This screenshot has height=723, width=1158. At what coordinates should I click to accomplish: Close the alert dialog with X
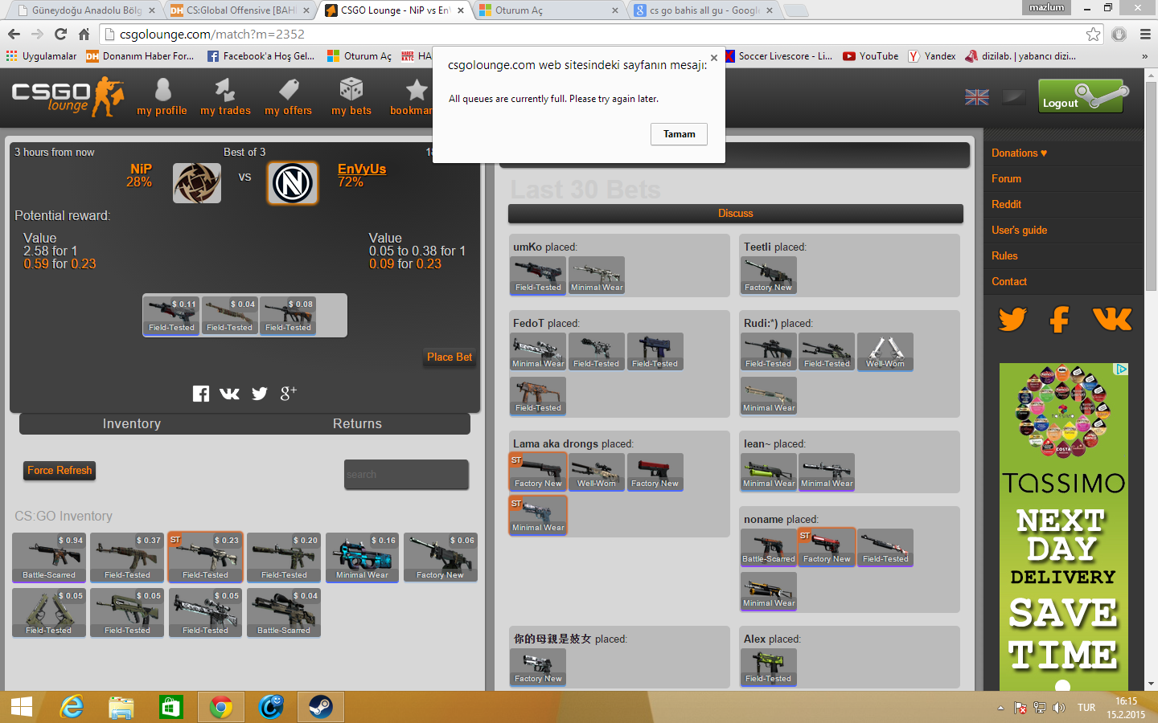(x=713, y=58)
